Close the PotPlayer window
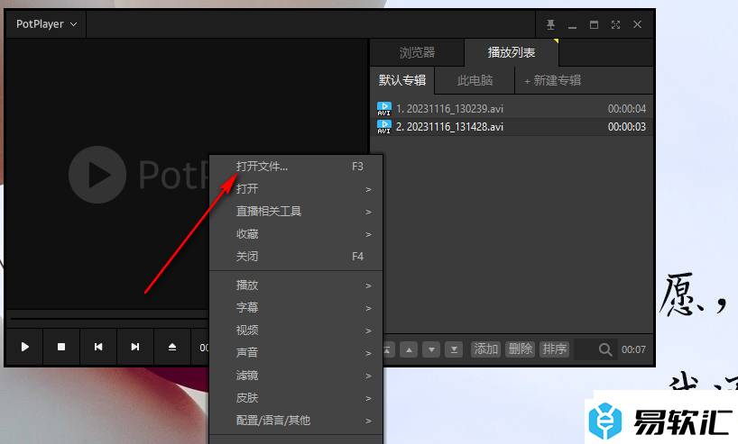738x444 pixels. (637, 24)
